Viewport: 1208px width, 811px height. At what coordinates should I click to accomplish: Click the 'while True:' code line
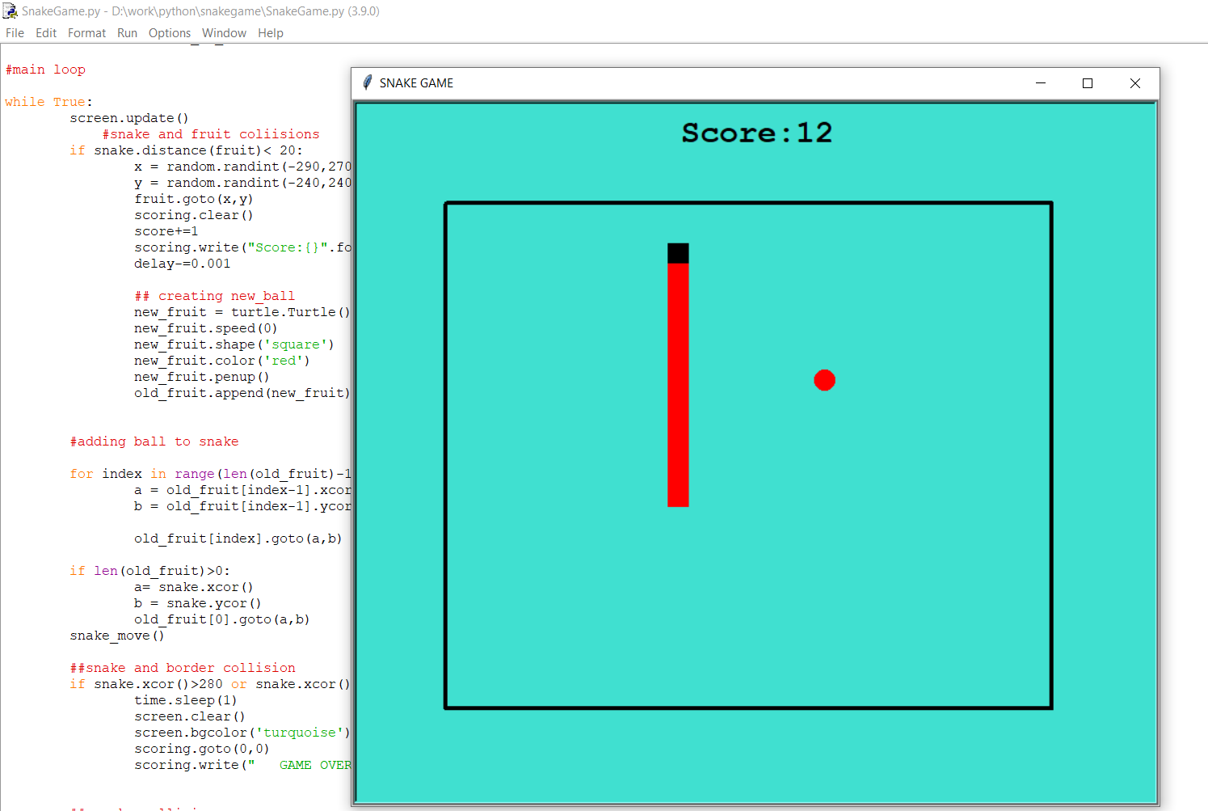pyautogui.click(x=48, y=102)
